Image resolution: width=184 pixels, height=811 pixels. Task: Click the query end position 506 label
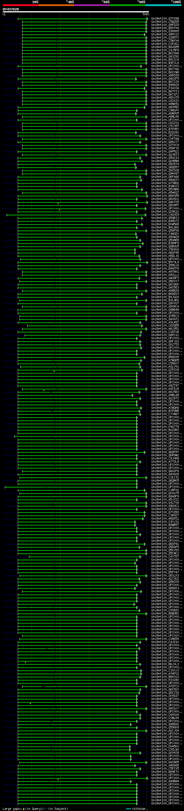point(145,14)
